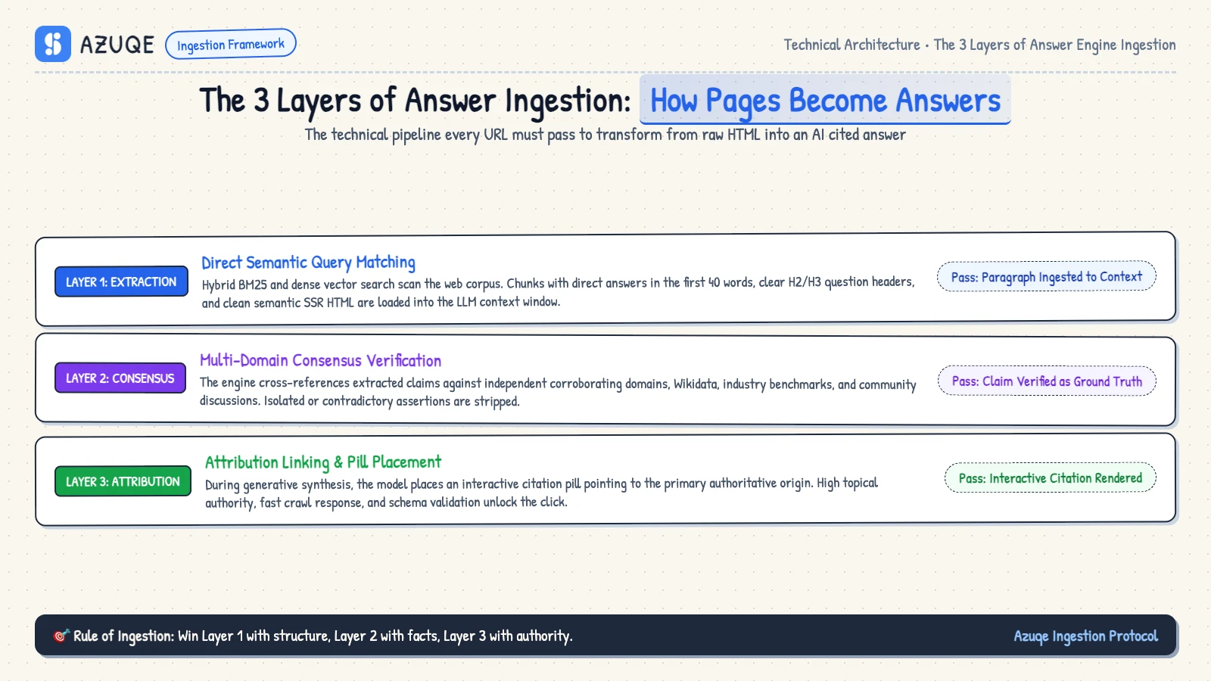The width and height of the screenshot is (1211, 681).
Task: Click the breadcrumb text Technical Architecture
Action: click(x=851, y=45)
